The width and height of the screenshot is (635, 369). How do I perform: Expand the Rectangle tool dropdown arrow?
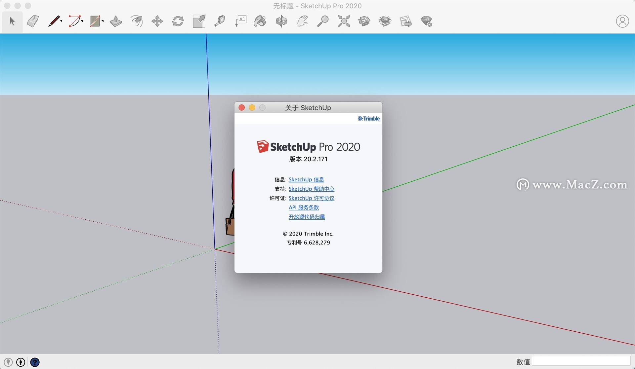click(x=103, y=21)
